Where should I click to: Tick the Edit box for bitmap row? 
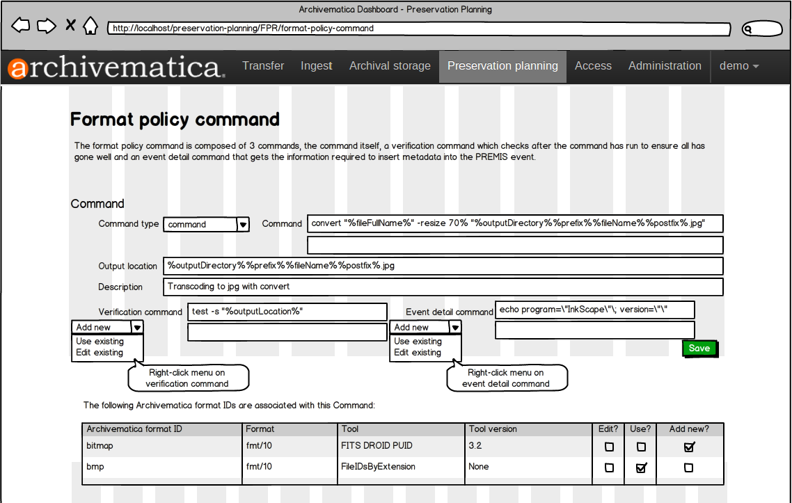pyautogui.click(x=609, y=447)
